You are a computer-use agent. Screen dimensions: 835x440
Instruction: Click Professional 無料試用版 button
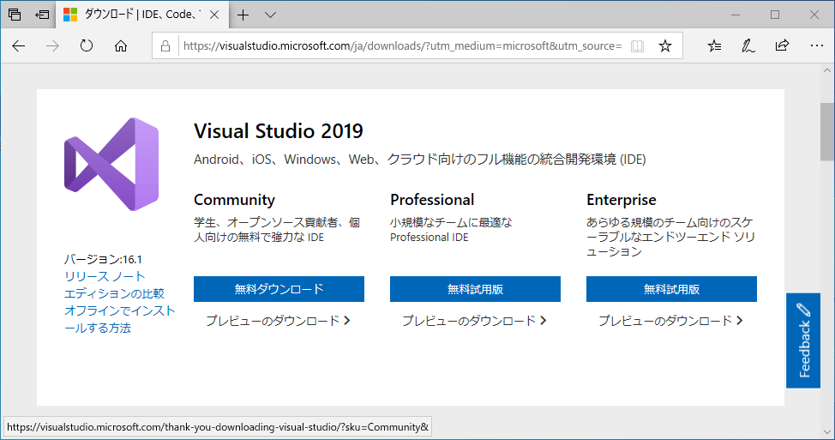click(475, 289)
